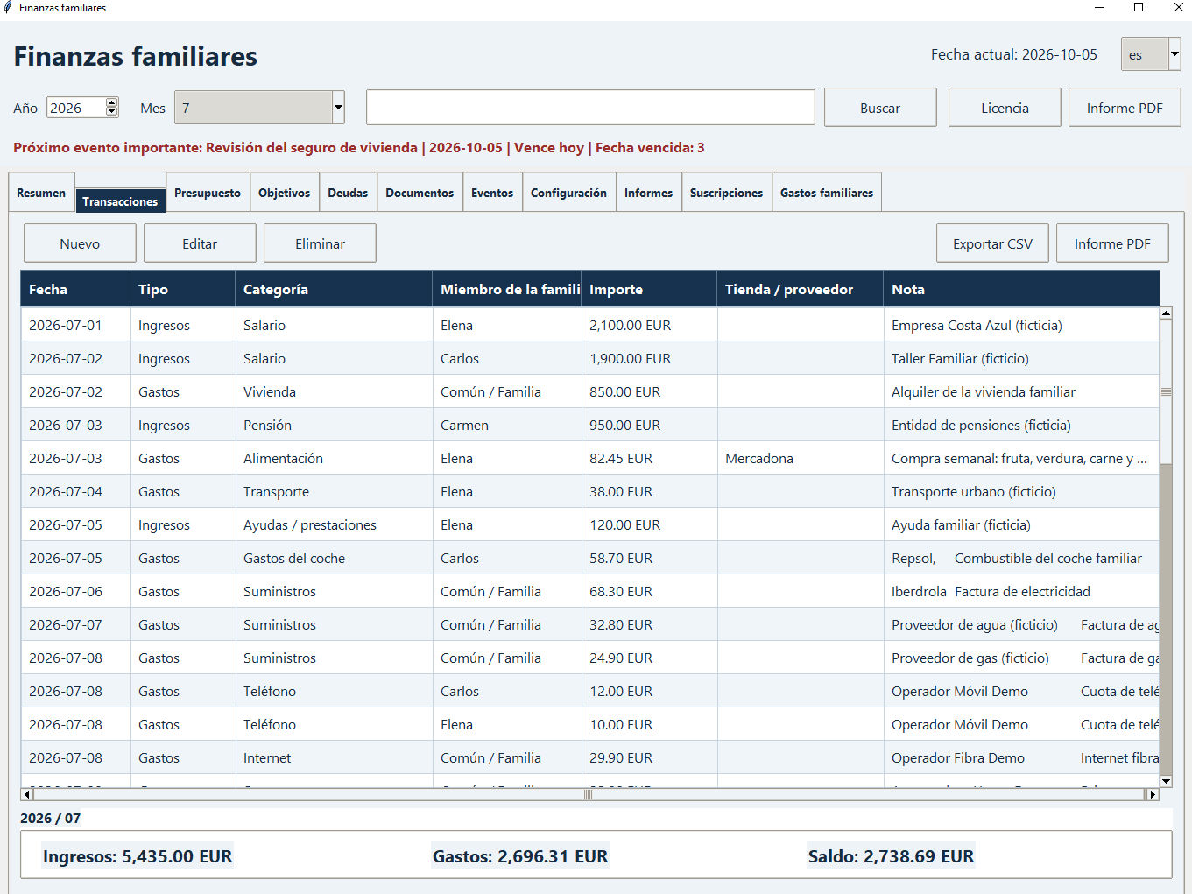Click the Editar button
Screen dimensions: 1192x894
click(x=200, y=243)
